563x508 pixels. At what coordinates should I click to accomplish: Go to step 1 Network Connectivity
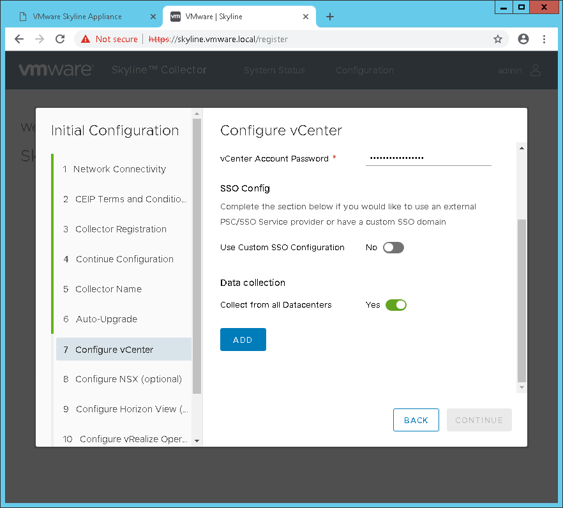pyautogui.click(x=114, y=169)
